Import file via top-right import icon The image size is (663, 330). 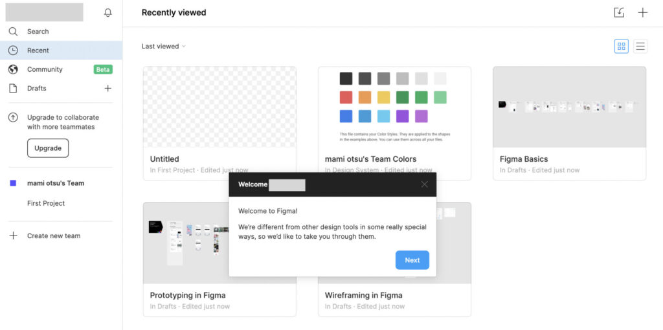pyautogui.click(x=619, y=13)
